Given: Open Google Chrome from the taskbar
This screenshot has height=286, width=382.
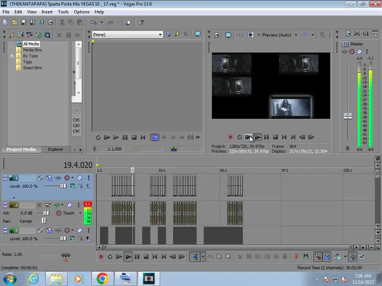Looking at the screenshot, I should tap(102, 279).
